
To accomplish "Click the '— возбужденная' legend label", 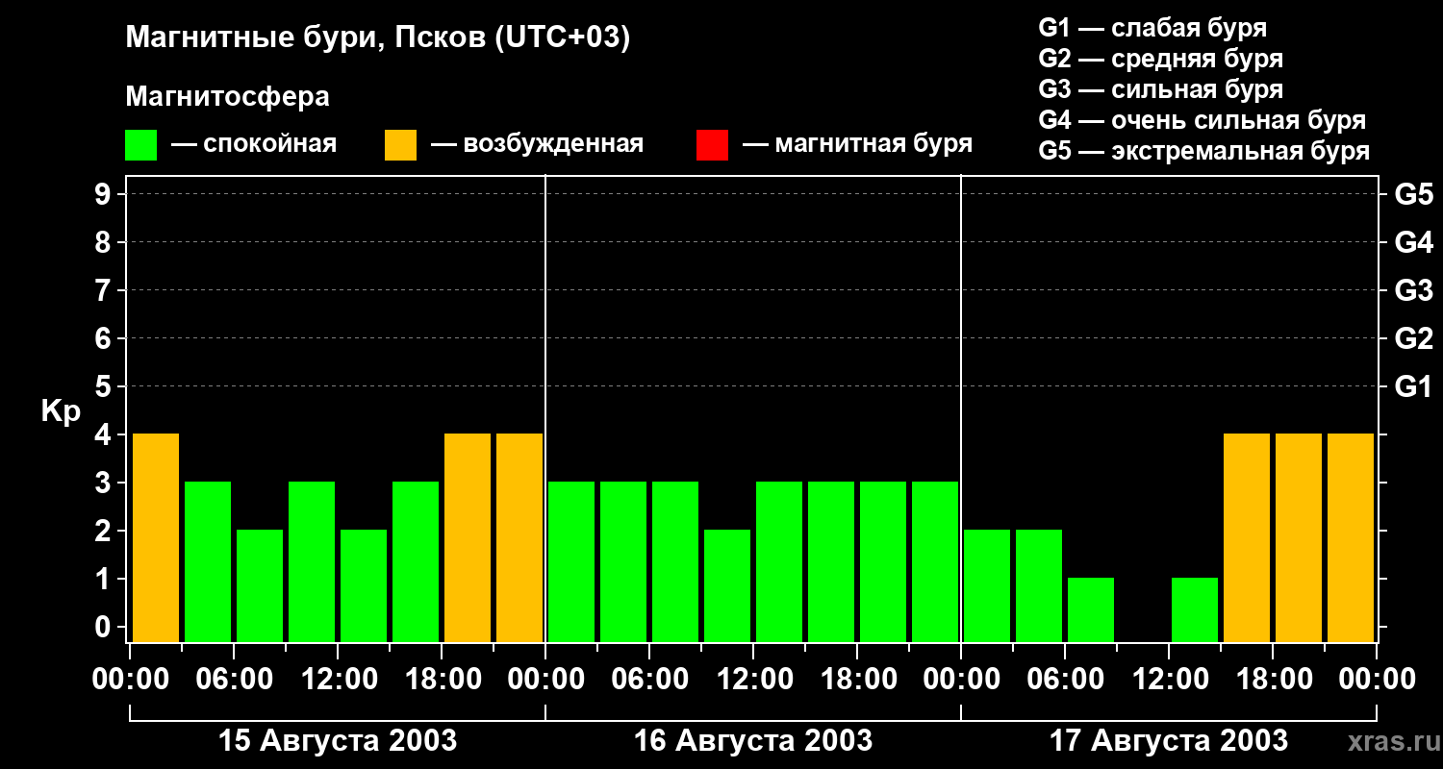I will point(537,144).
